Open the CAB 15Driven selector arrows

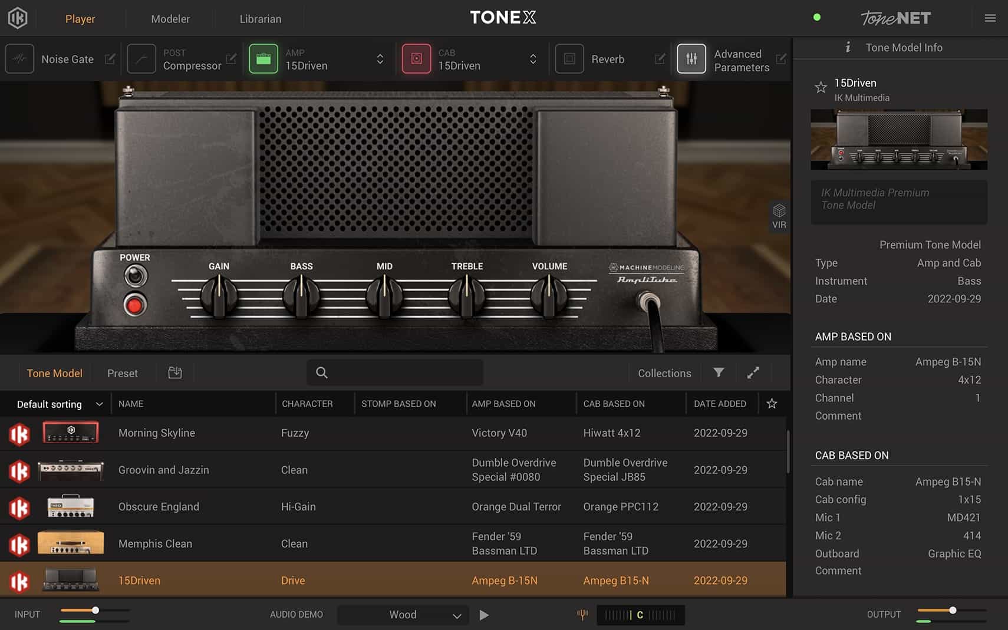[x=533, y=59]
